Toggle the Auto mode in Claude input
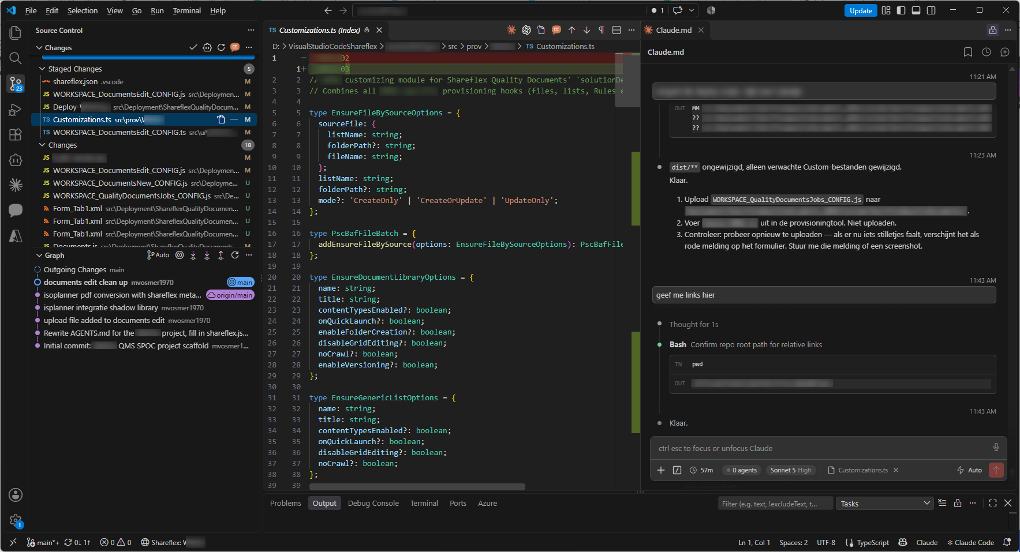This screenshot has height=552, width=1020. pos(969,470)
